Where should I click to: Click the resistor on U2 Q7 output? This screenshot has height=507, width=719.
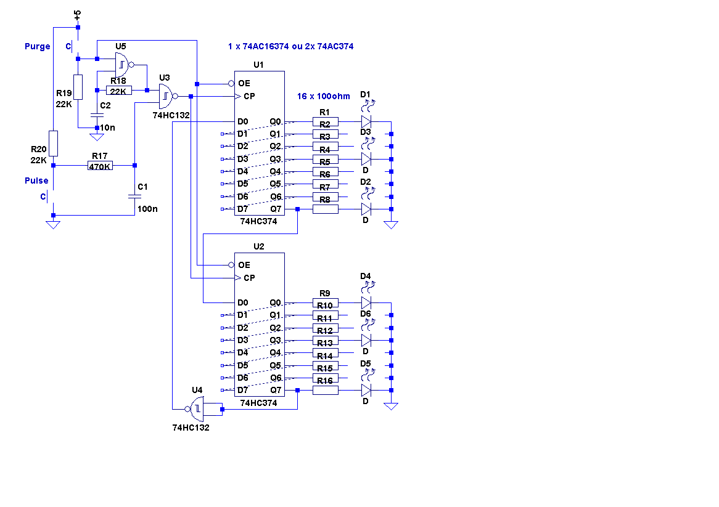point(326,390)
